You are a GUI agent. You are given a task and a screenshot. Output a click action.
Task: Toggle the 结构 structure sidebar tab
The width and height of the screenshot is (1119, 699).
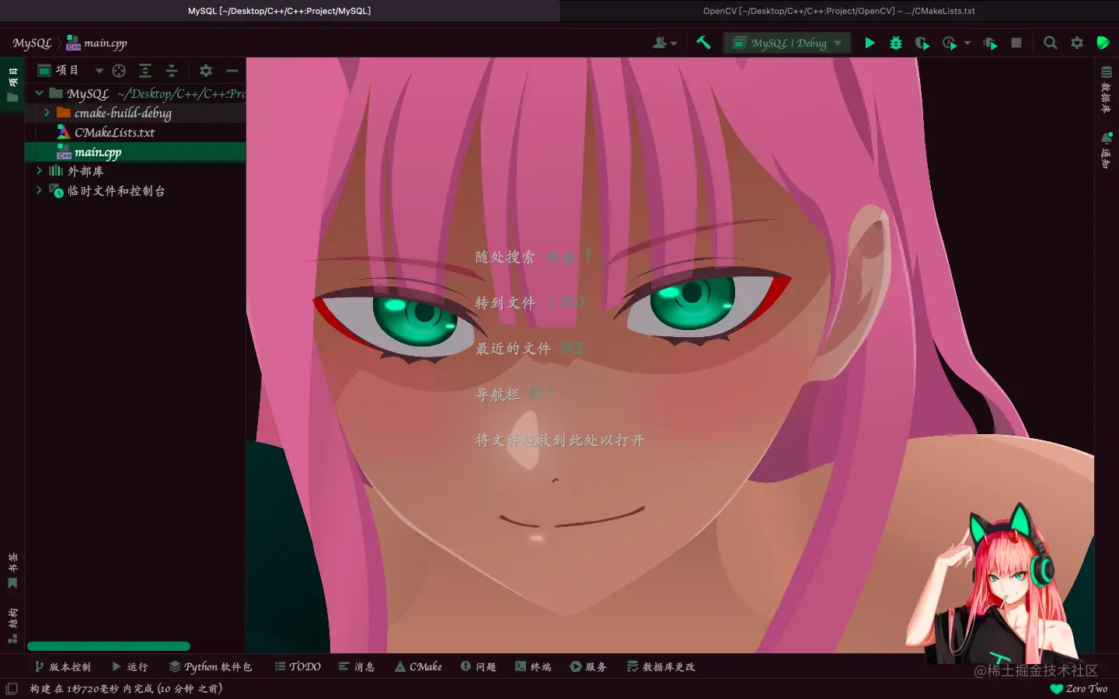point(12,626)
